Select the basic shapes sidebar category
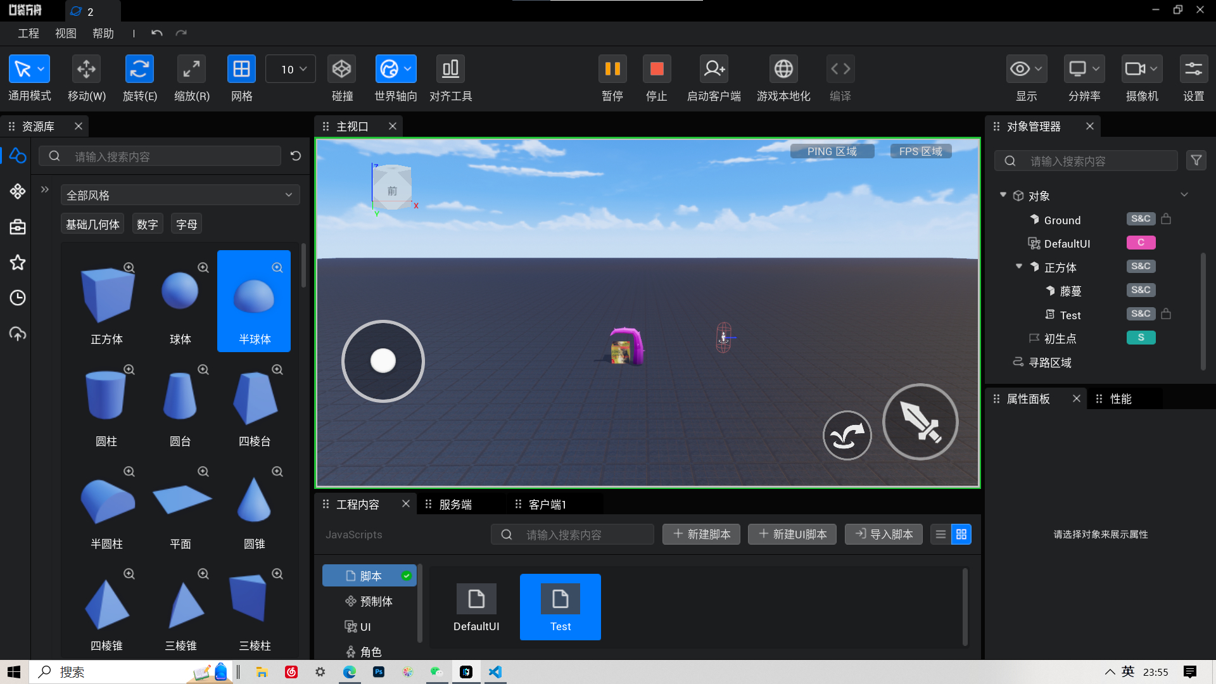The height and width of the screenshot is (684, 1216). [x=18, y=156]
